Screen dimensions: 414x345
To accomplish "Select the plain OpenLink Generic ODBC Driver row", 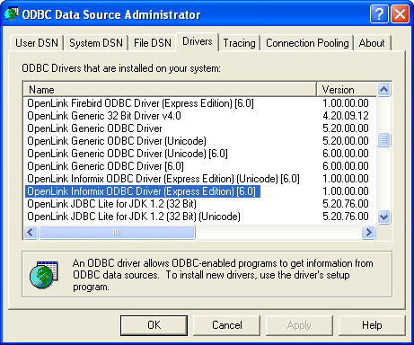I will (x=94, y=128).
